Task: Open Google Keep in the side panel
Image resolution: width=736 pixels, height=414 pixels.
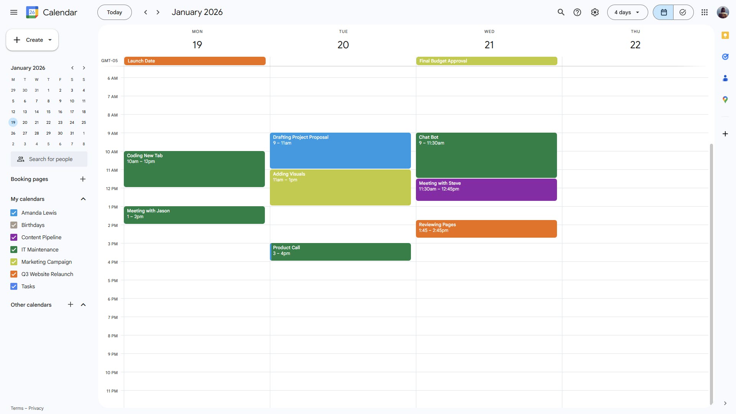Action: (725, 35)
